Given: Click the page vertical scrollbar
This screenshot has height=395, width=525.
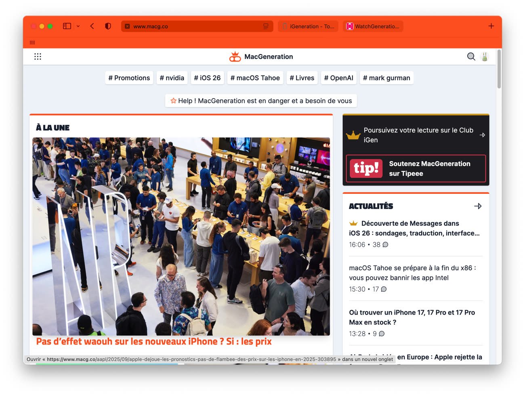Looking at the screenshot, I should (x=499, y=69).
